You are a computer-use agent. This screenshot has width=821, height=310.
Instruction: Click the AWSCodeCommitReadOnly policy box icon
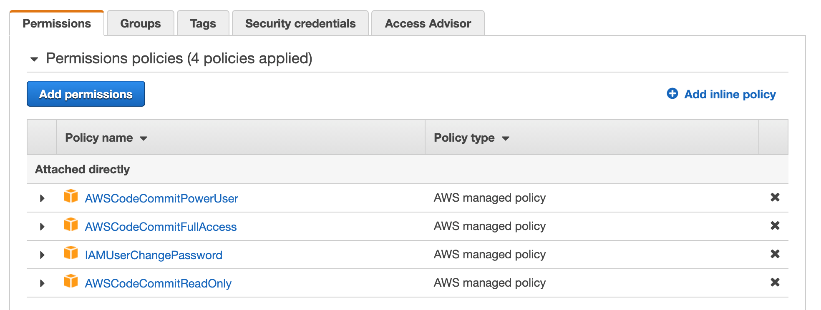(x=71, y=281)
